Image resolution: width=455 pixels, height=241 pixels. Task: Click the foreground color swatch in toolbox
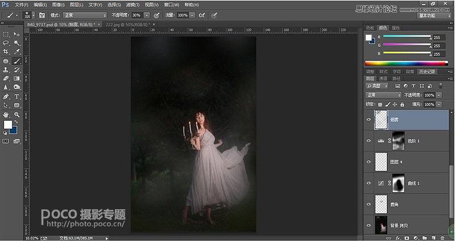[7, 125]
